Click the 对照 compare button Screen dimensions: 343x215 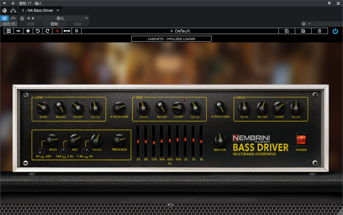31,24
